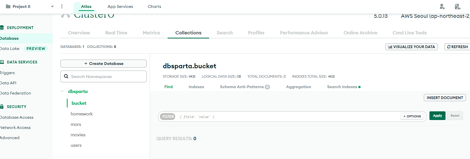The height and width of the screenshot is (159, 470).
Task: Open Database Access in the sidebar
Action: (17, 117)
